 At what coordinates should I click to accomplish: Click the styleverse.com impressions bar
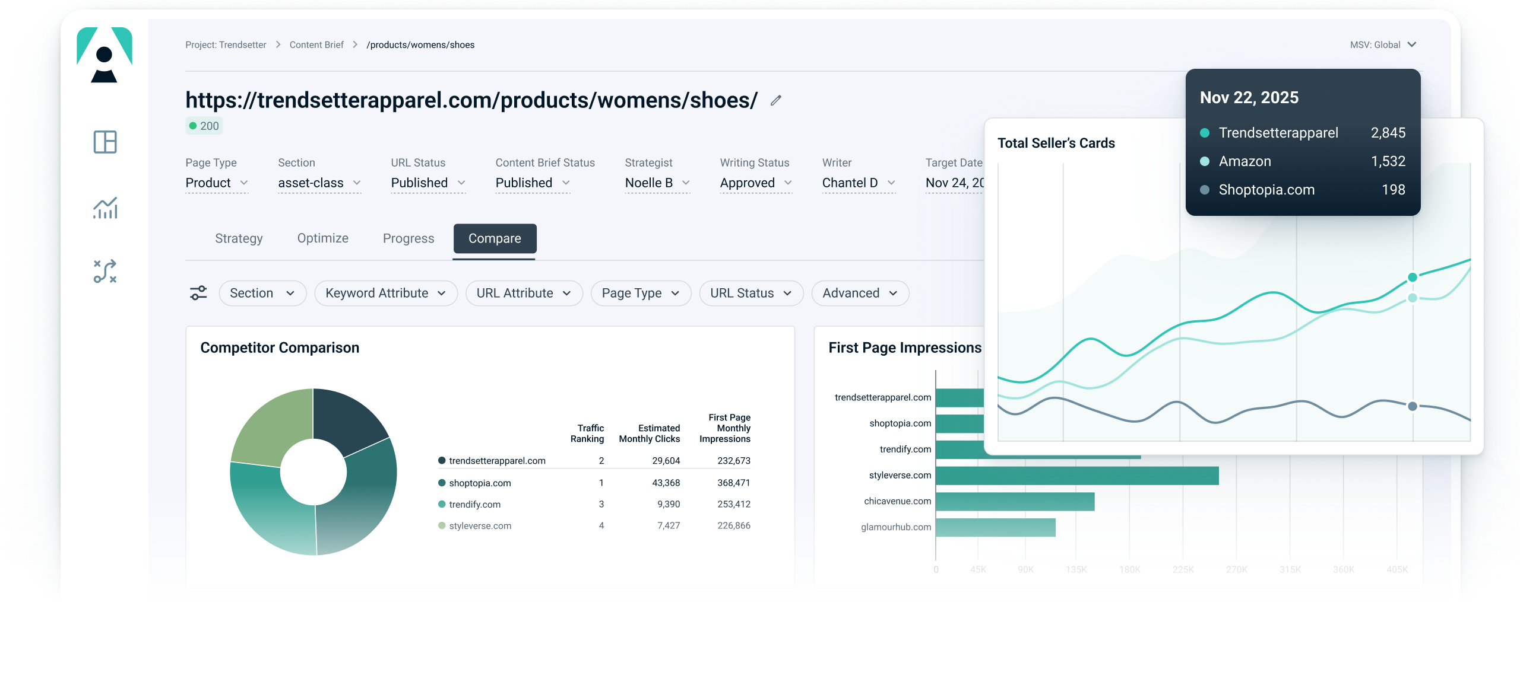pos(1076,476)
